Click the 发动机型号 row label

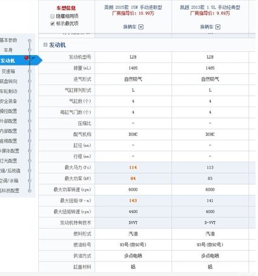click(x=80, y=57)
